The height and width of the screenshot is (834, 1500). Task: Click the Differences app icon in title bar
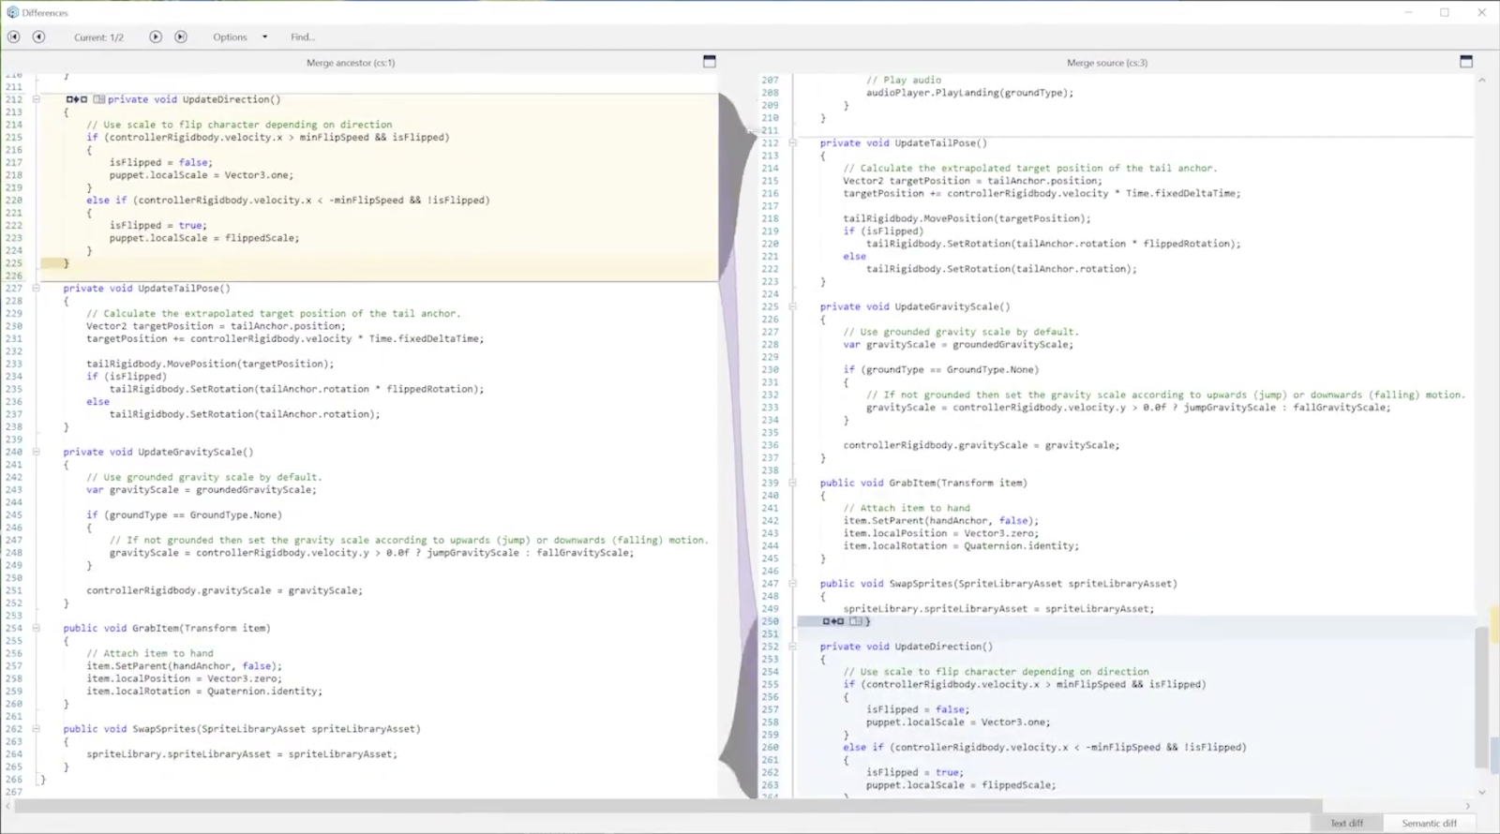12,12
